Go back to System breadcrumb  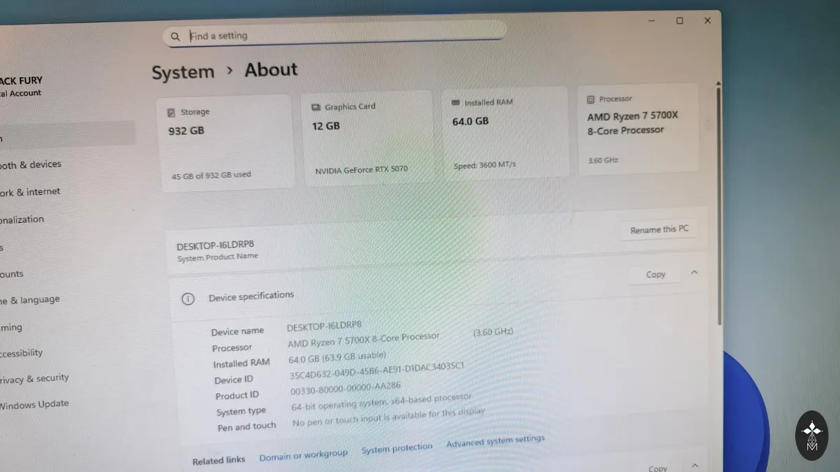183,73
